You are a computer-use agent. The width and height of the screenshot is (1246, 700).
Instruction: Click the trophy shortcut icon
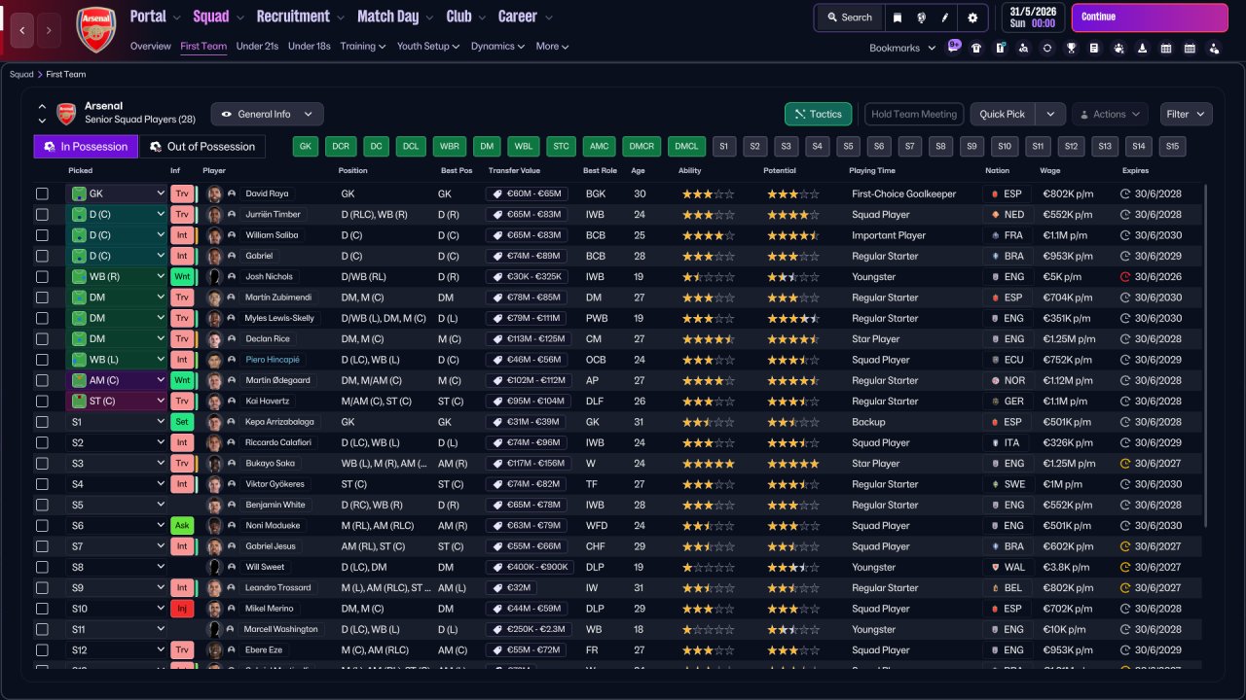tap(1071, 48)
